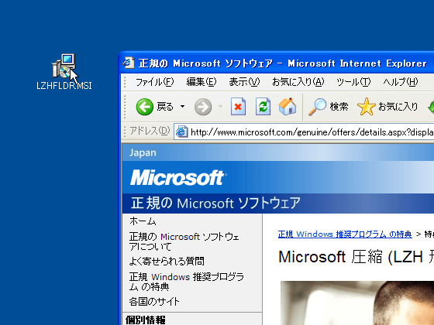Screen dimensions: 434x325
Task: Click the green Back arrow button
Action: click(144, 107)
